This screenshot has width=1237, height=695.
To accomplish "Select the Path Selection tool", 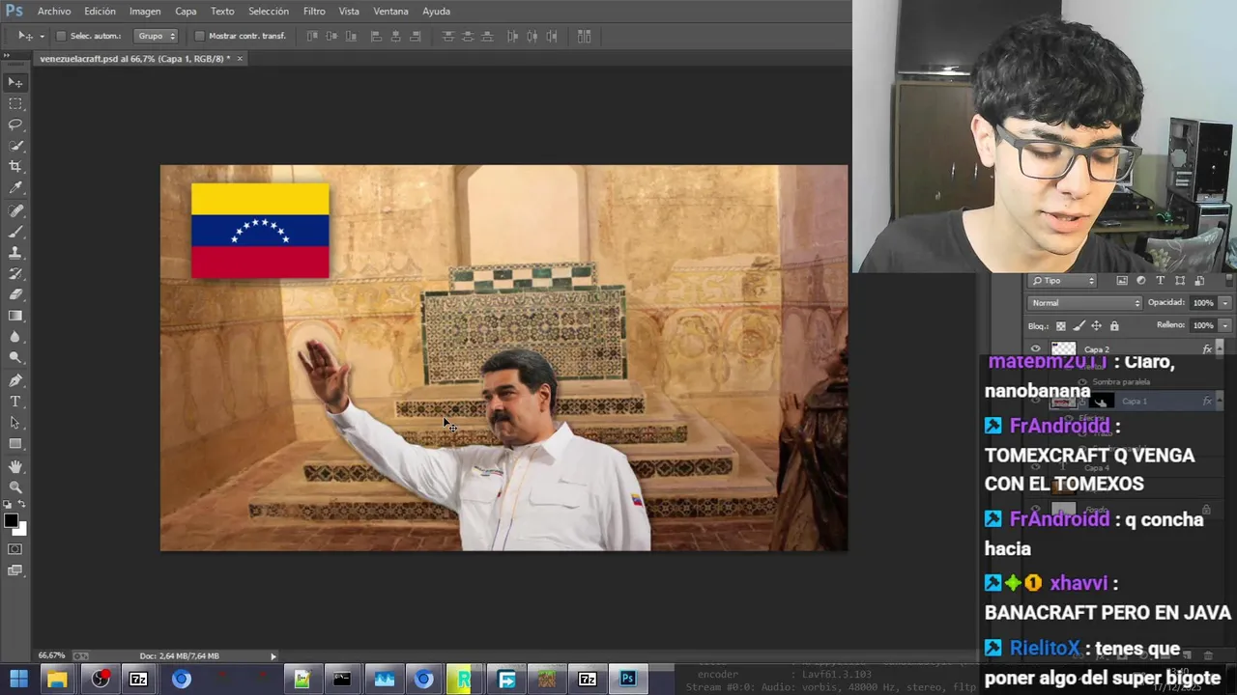I will tap(15, 423).
